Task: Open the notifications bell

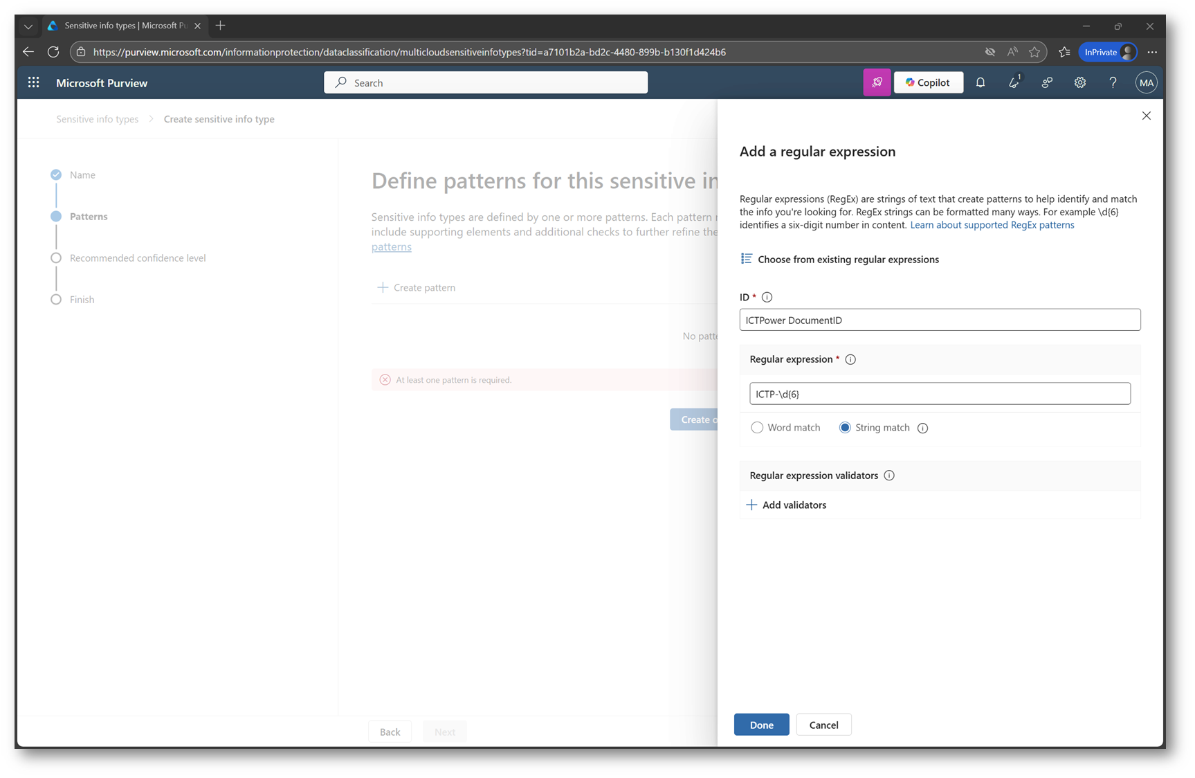Action: (x=980, y=82)
